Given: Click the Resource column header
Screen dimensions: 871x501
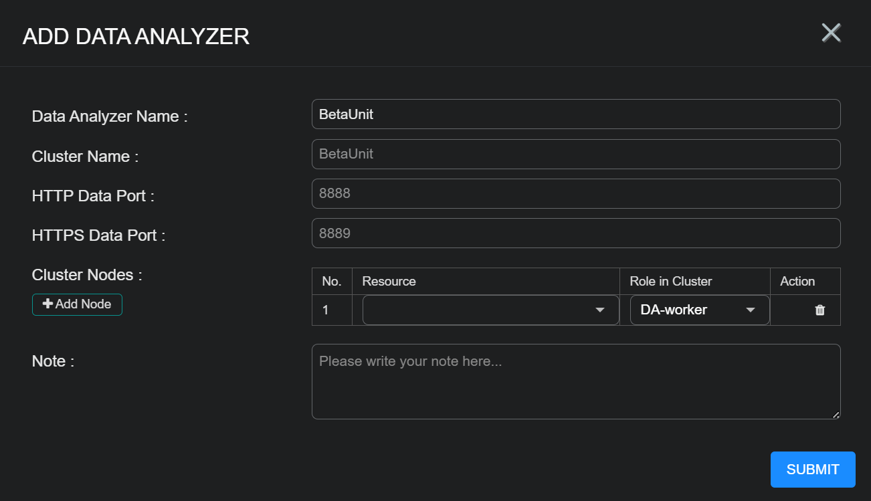Looking at the screenshot, I should 389,282.
